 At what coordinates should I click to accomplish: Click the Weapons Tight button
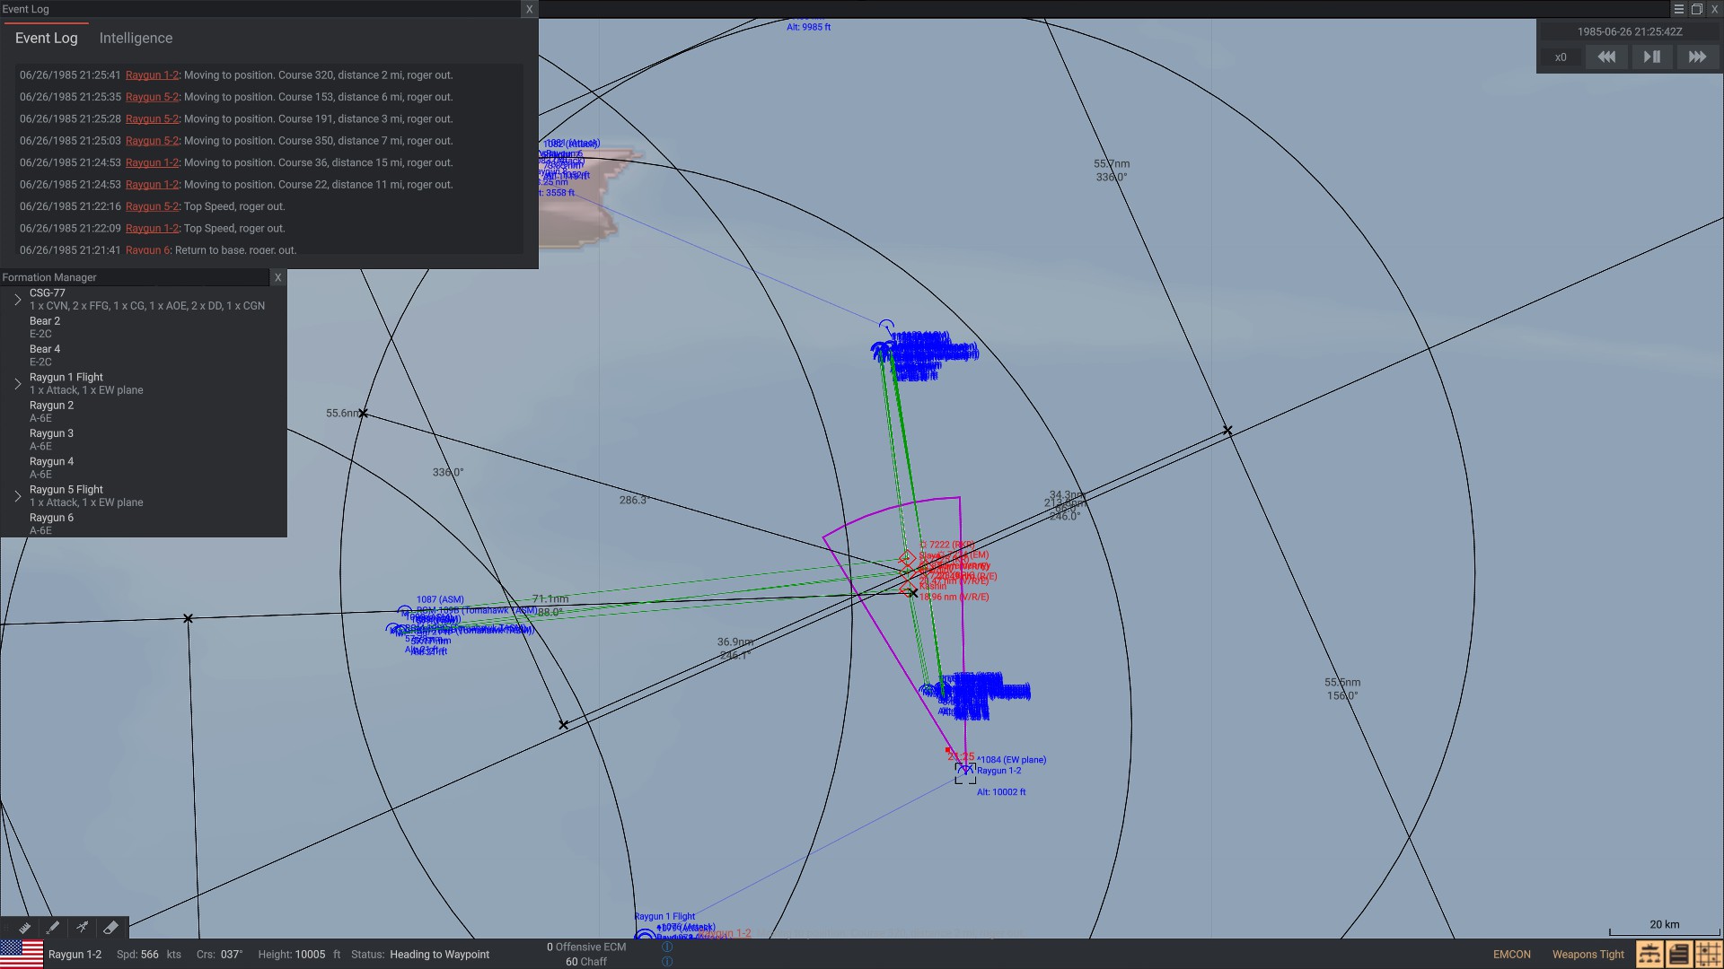[x=1588, y=955]
